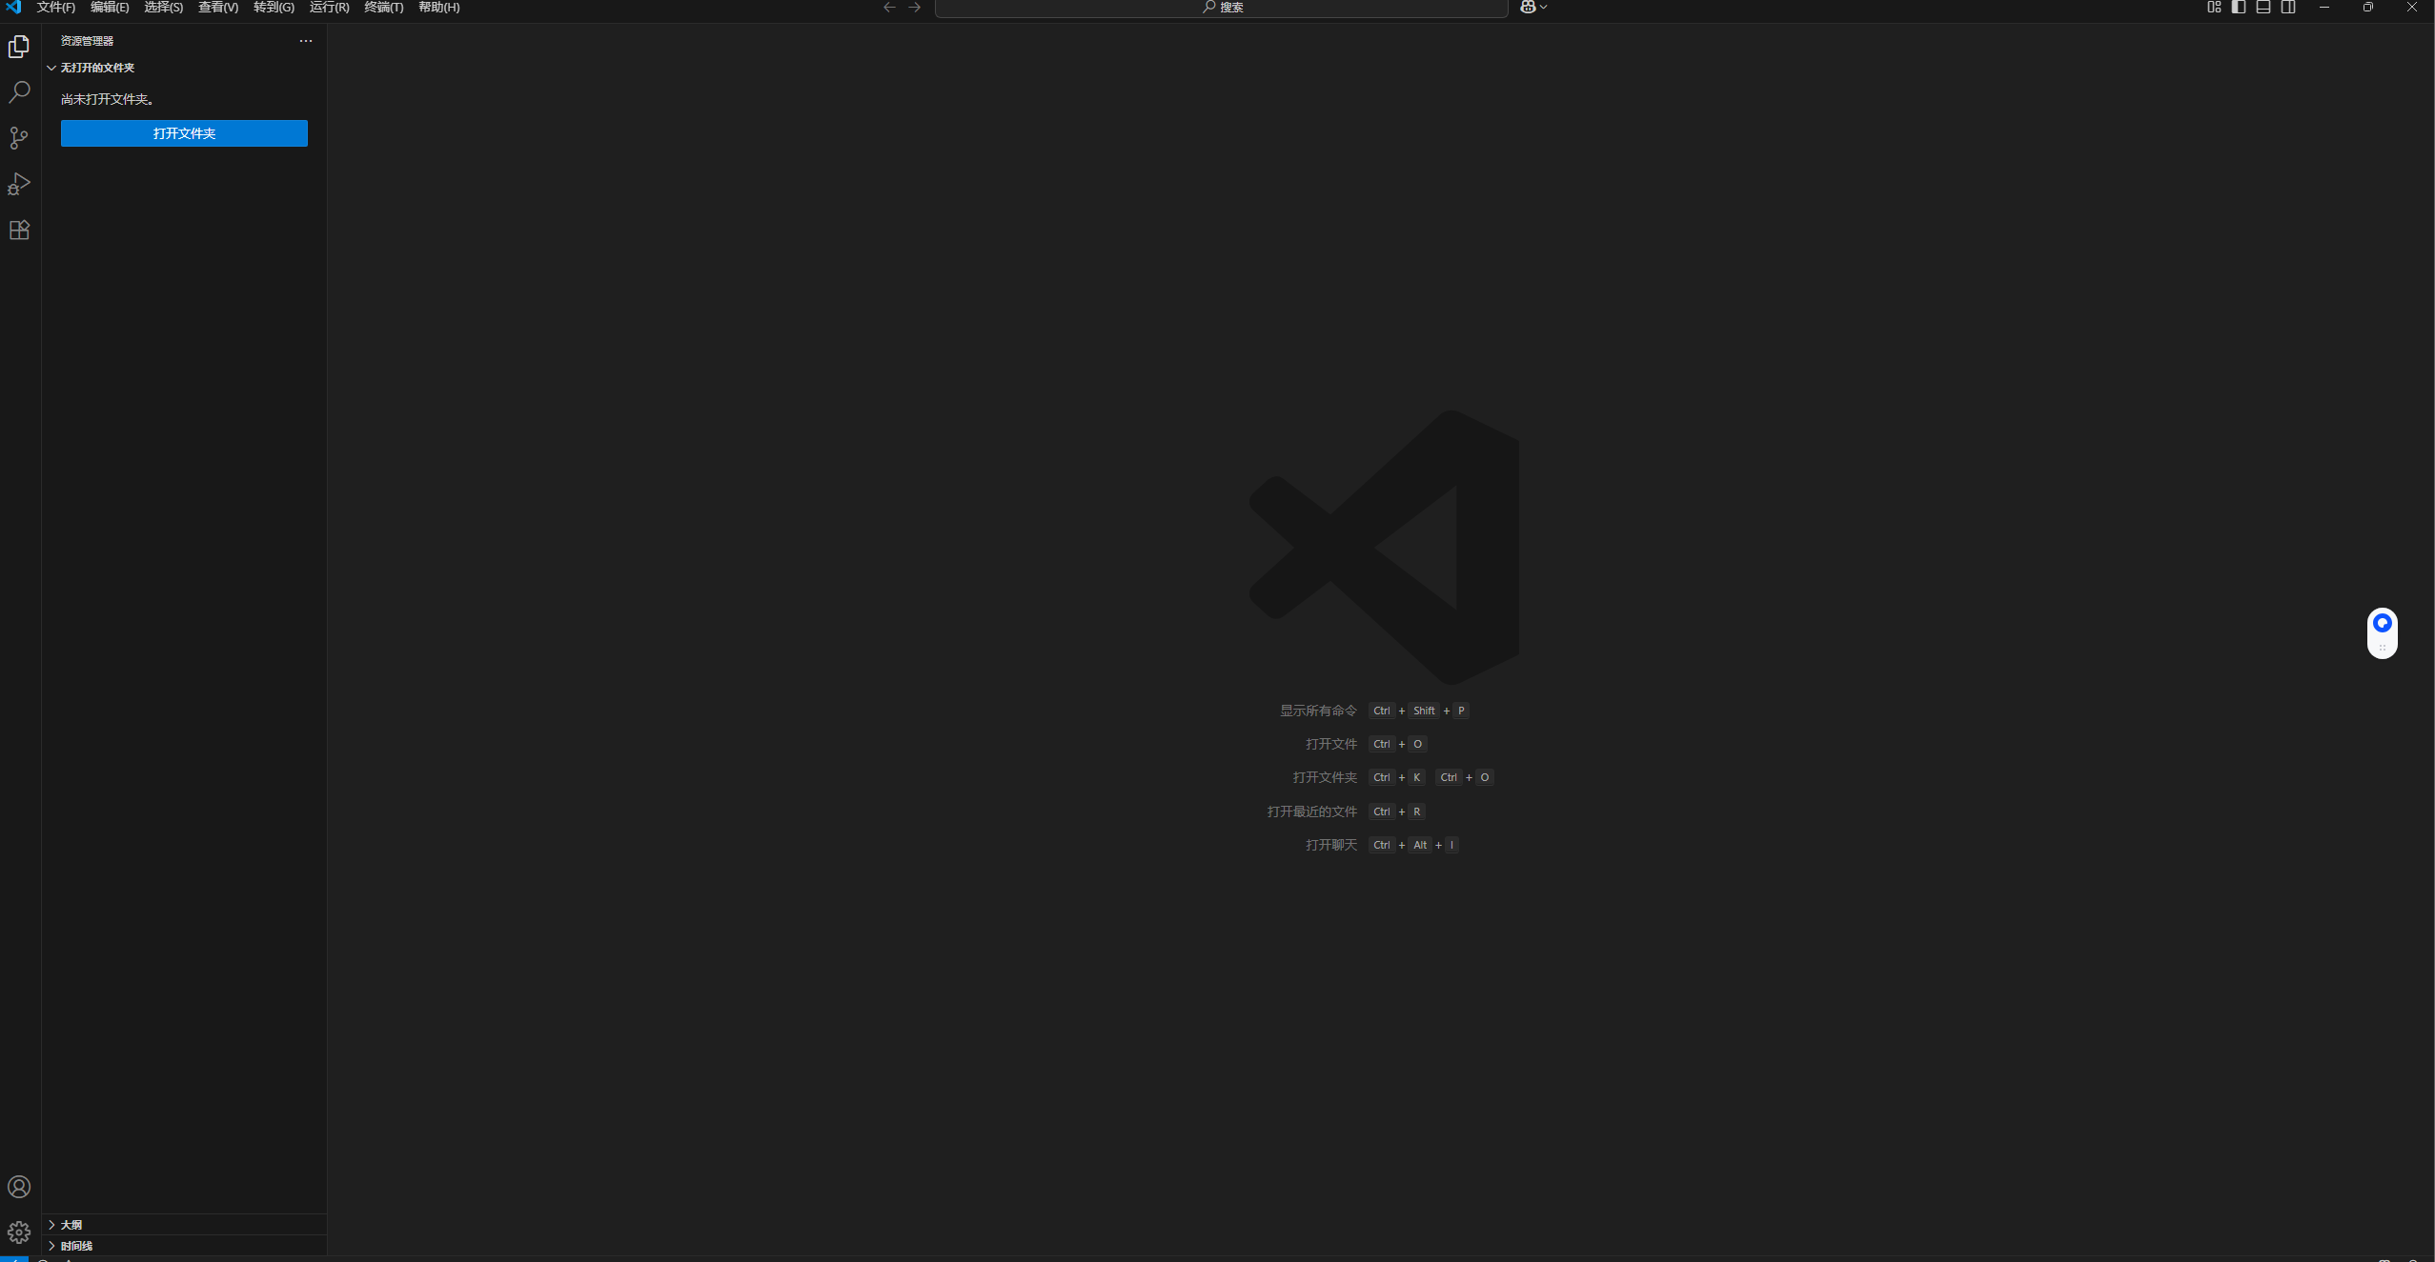Click the 搜索 command center box
The image size is (2435, 1262).
[x=1222, y=8]
